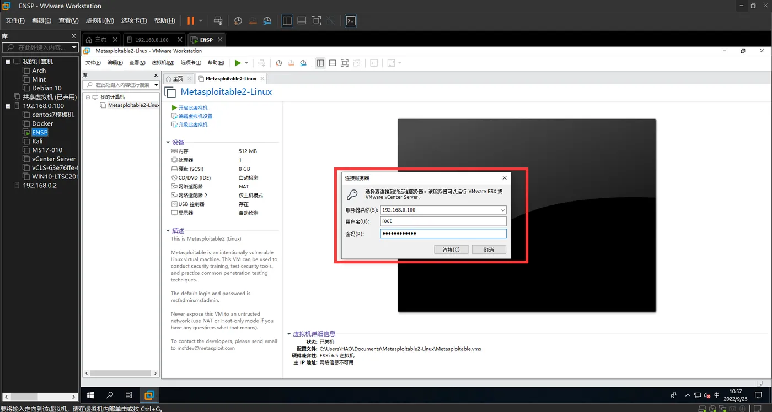Take a snapshot using outer toolbar icon

click(238, 20)
